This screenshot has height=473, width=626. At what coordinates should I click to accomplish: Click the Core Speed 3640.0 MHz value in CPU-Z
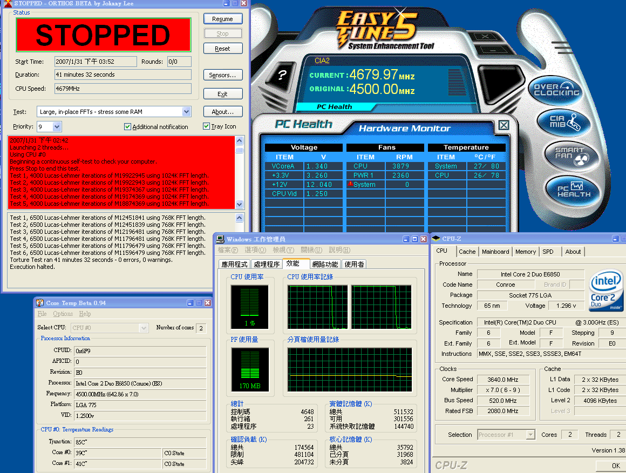[x=503, y=380]
